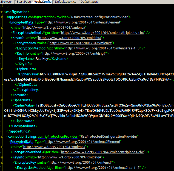Collapse the appSettings outlining node
The image size is (174, 171).
pos(2,17)
